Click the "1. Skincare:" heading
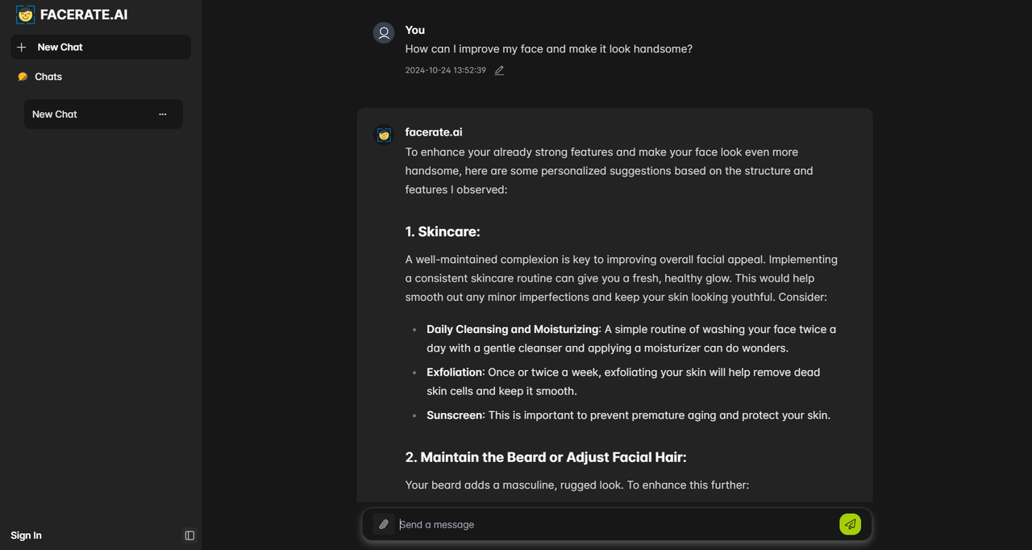 click(443, 231)
